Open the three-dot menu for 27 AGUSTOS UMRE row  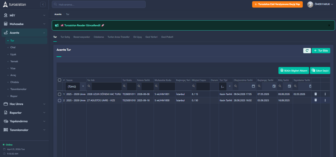tap(325, 100)
